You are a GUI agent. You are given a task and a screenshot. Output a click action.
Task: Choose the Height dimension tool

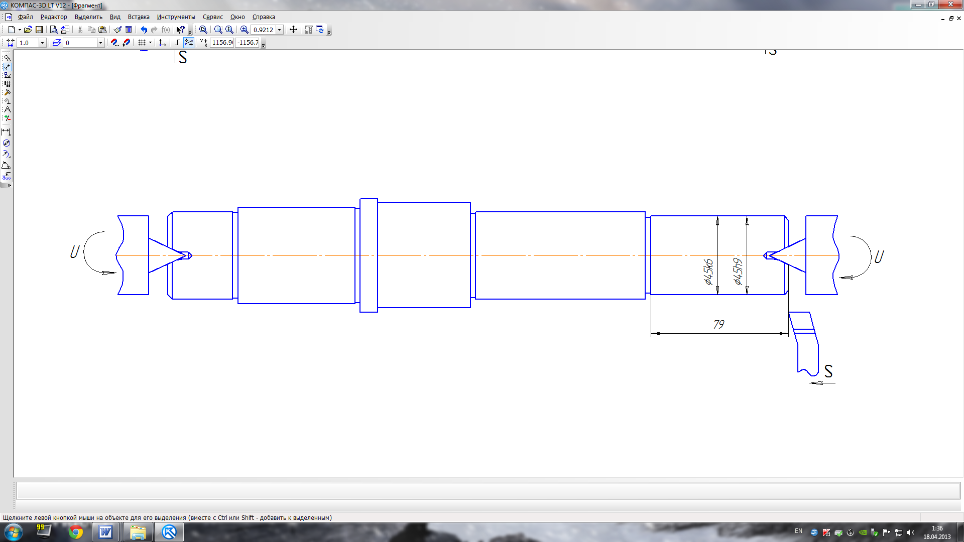point(6,176)
